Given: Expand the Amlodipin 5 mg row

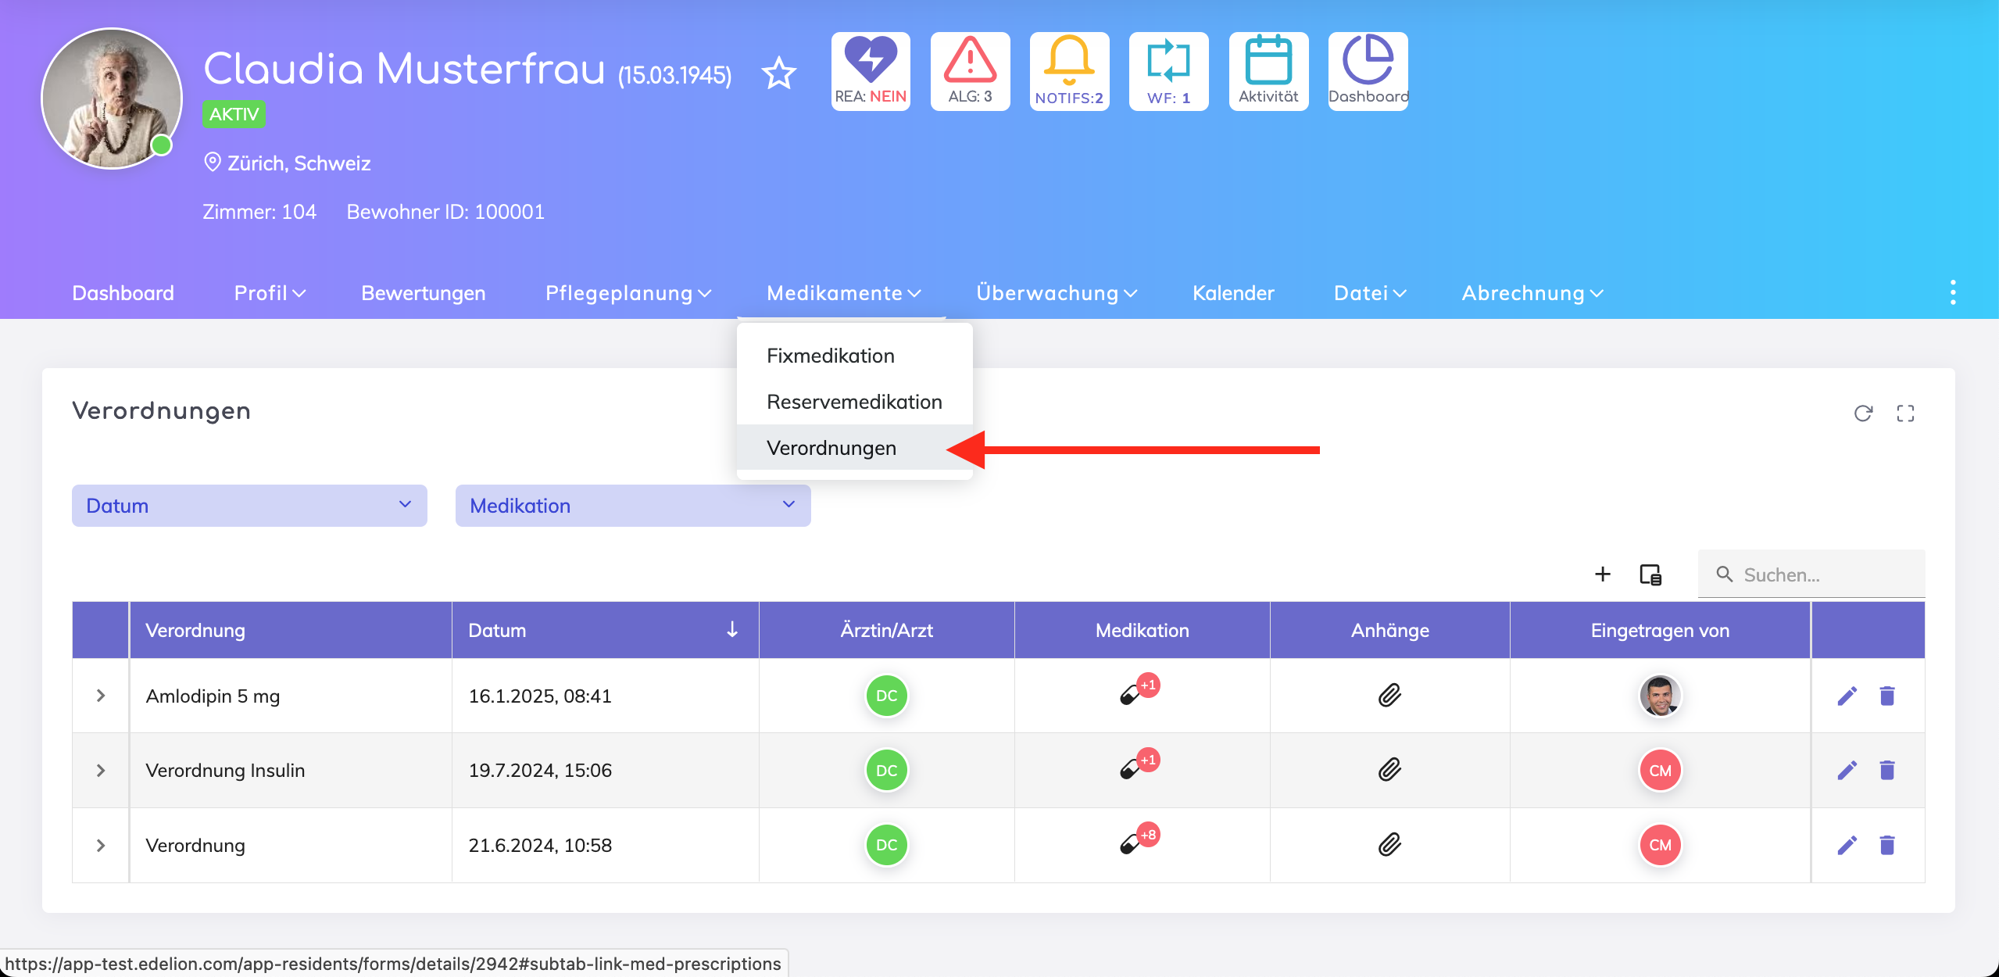Looking at the screenshot, I should pyautogui.click(x=101, y=696).
